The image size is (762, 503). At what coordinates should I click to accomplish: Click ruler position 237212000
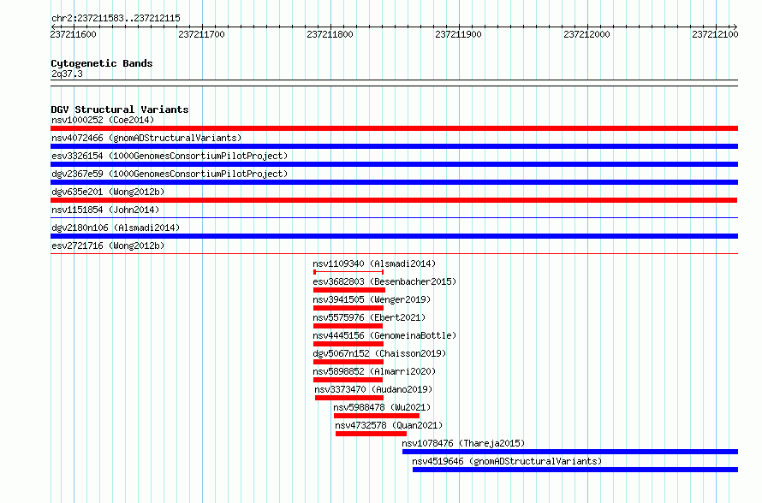point(586,34)
